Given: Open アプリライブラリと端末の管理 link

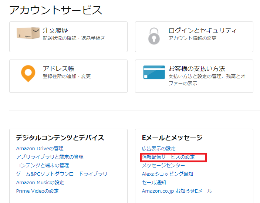Looking at the screenshot, I should coord(50,157).
